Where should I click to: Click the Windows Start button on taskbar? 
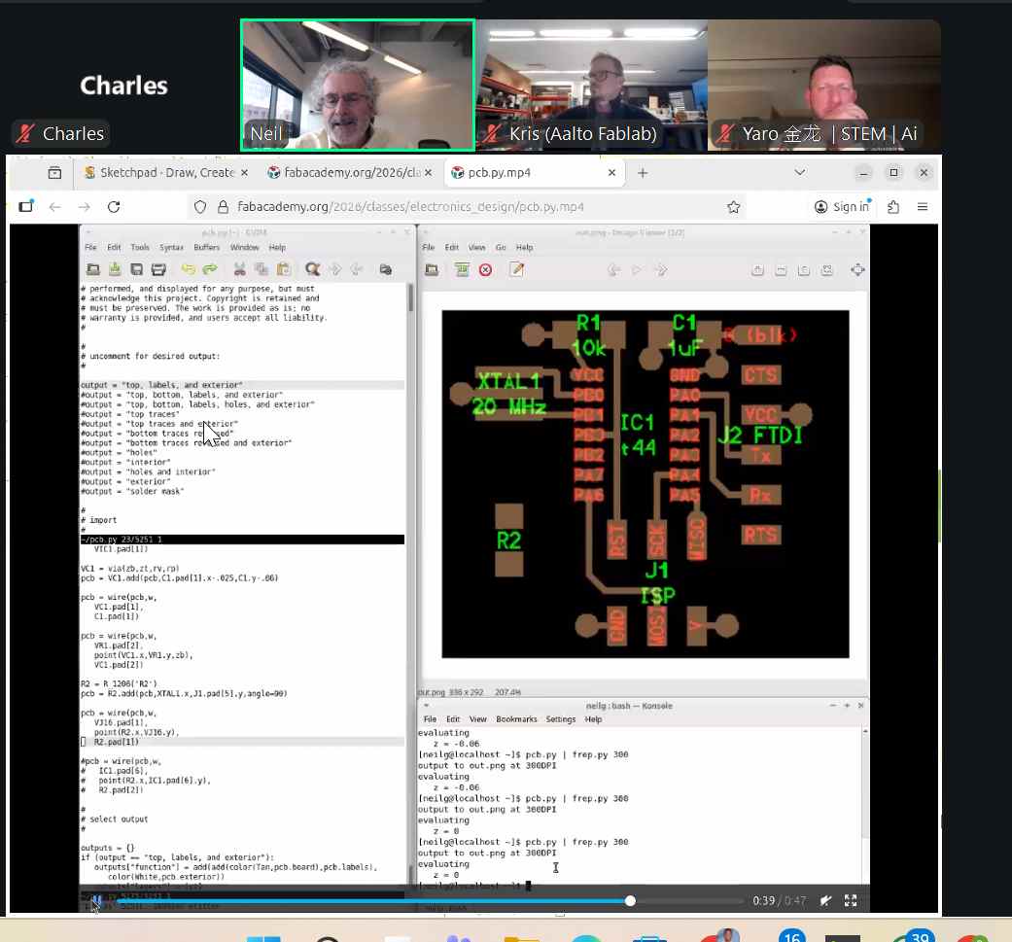click(263, 938)
